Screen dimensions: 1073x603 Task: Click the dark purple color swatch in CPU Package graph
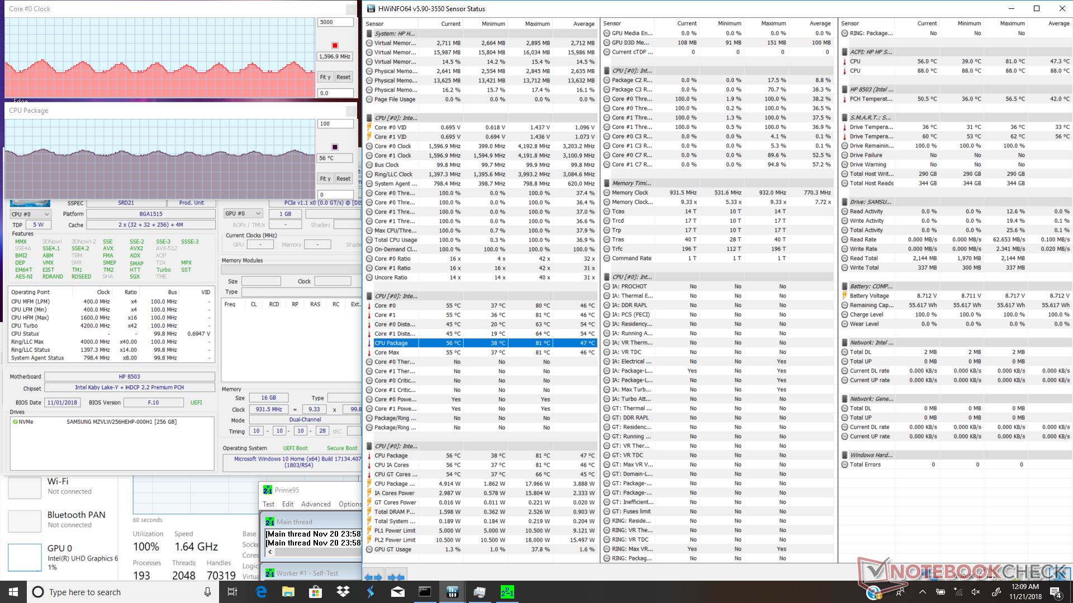tap(335, 147)
